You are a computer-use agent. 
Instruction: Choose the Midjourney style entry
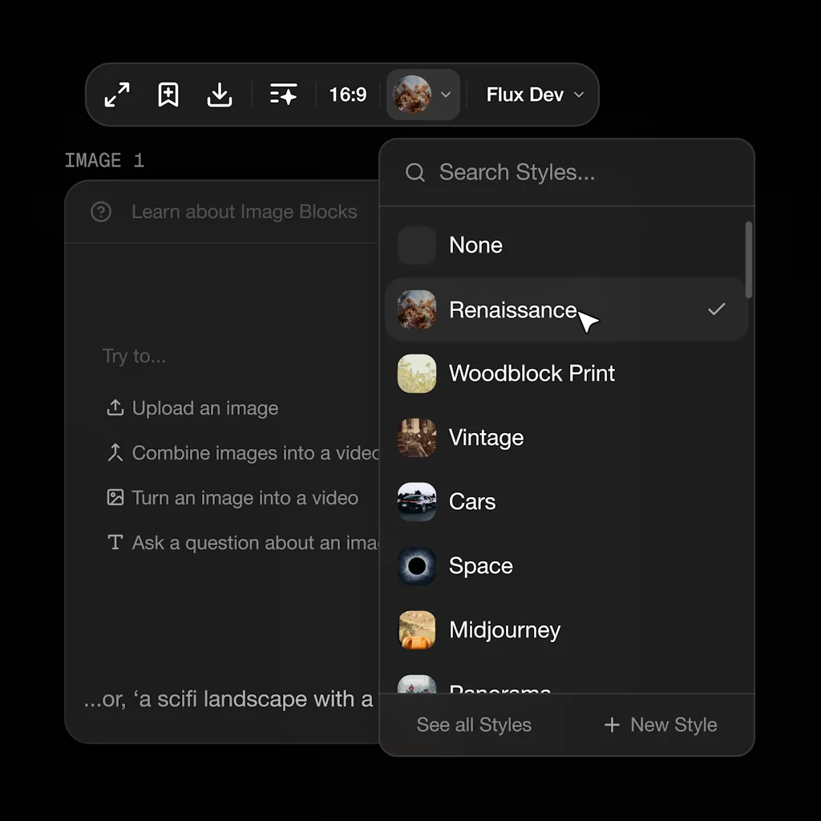pos(504,630)
